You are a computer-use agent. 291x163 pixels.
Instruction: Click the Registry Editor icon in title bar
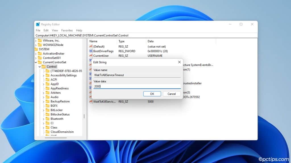click(x=38, y=24)
